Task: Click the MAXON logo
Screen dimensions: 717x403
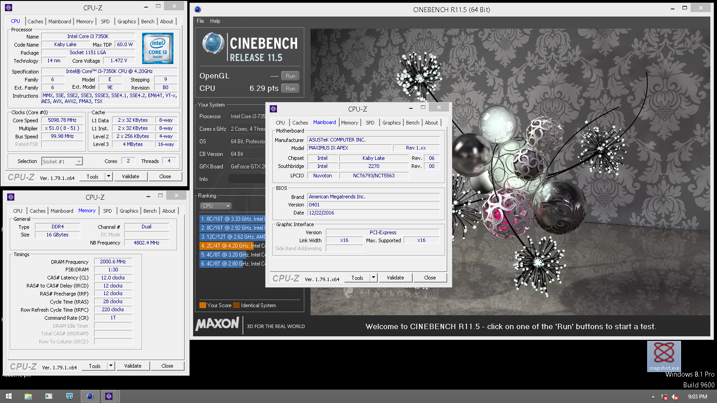Action: pos(217,324)
